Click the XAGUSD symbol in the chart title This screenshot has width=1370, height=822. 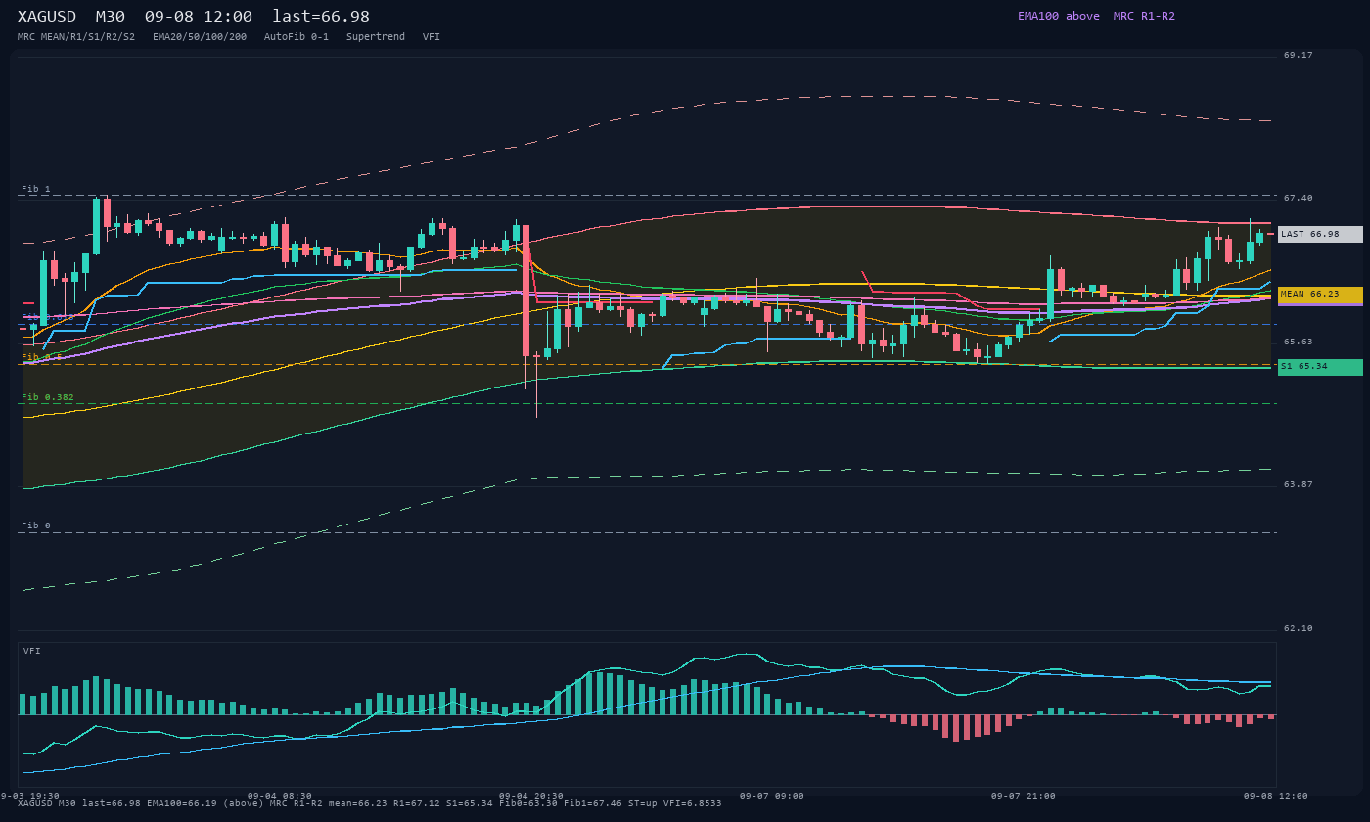(x=47, y=17)
